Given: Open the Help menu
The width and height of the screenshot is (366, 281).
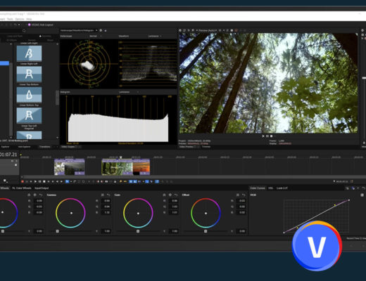Looking at the screenshot, I should coord(29,19).
